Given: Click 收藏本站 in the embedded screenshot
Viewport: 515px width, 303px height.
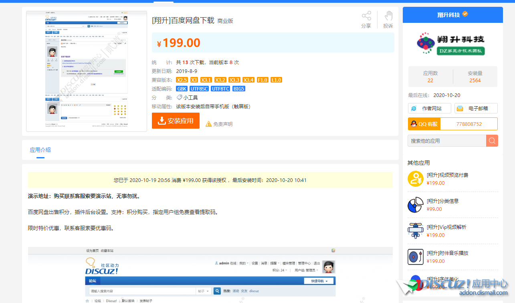Looking at the screenshot, I should coord(107,250).
